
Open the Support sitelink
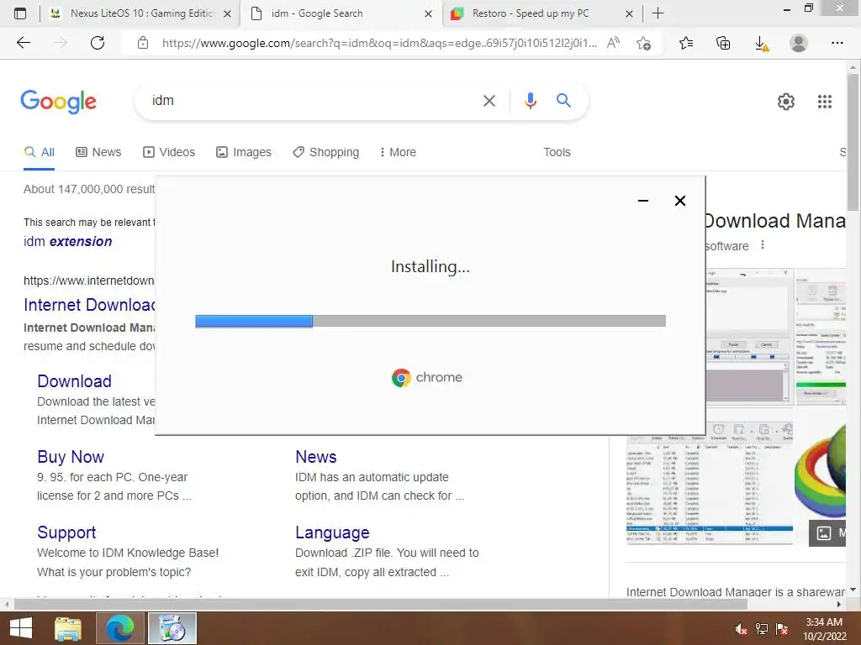66,532
